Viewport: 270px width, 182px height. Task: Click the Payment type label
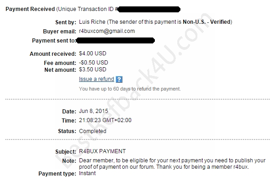58,174
